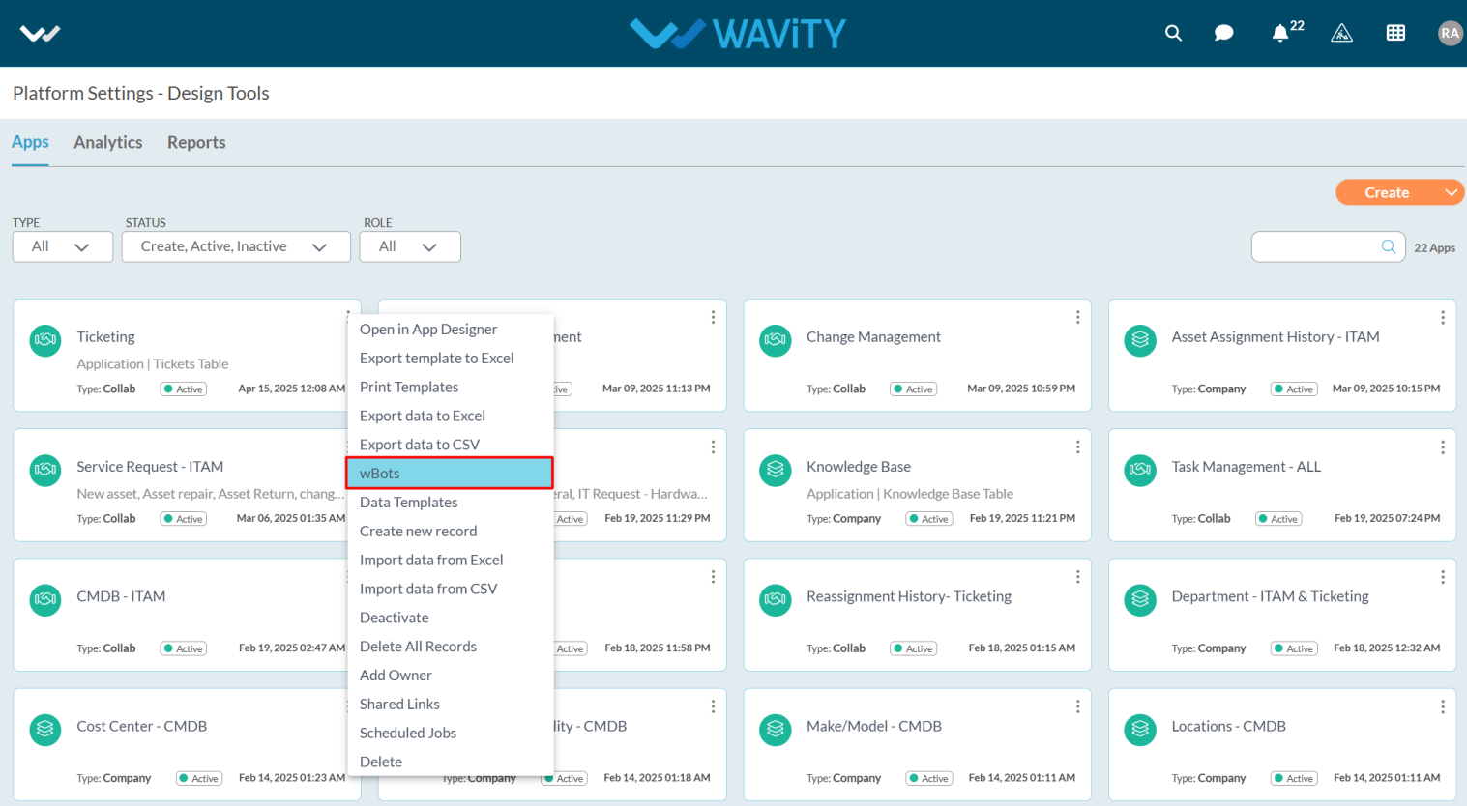
Task: Expand the ROLE filter dropdown
Action: click(410, 246)
